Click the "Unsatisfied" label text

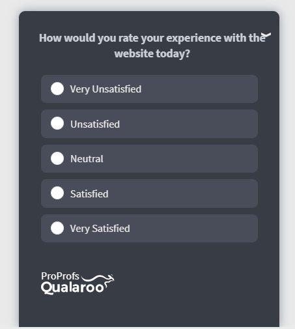pos(95,124)
